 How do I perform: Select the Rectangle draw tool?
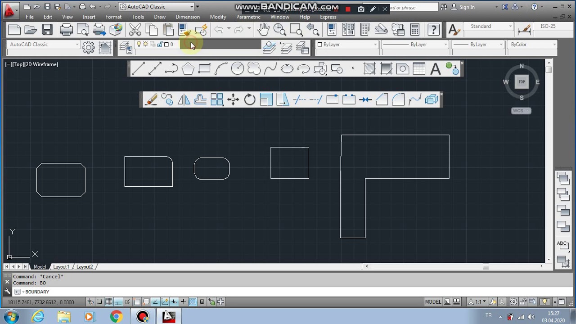pyautogui.click(x=205, y=69)
